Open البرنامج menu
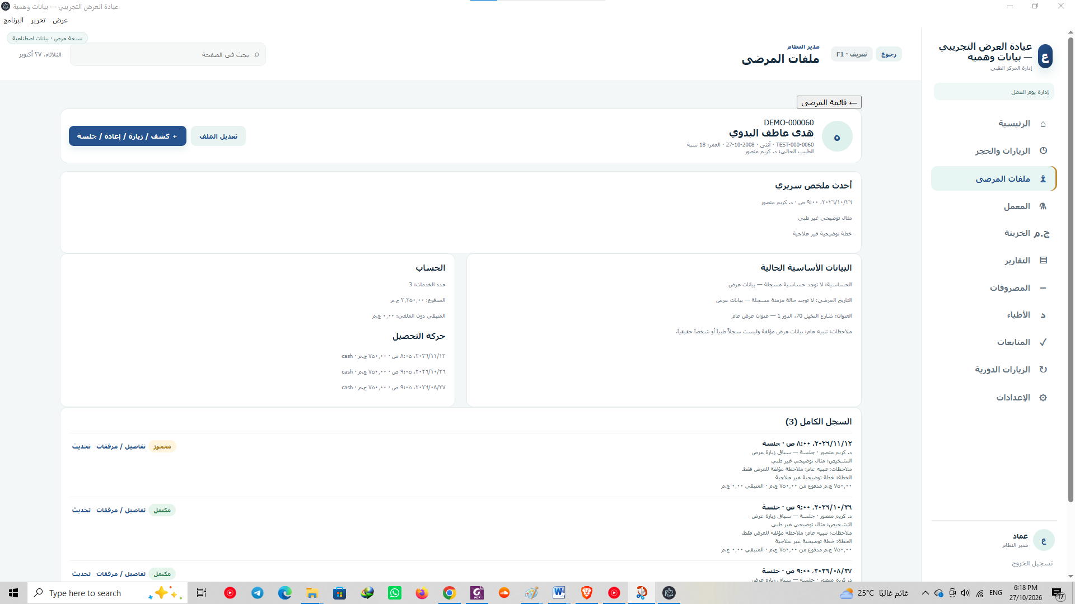The width and height of the screenshot is (1075, 604). 13,20
